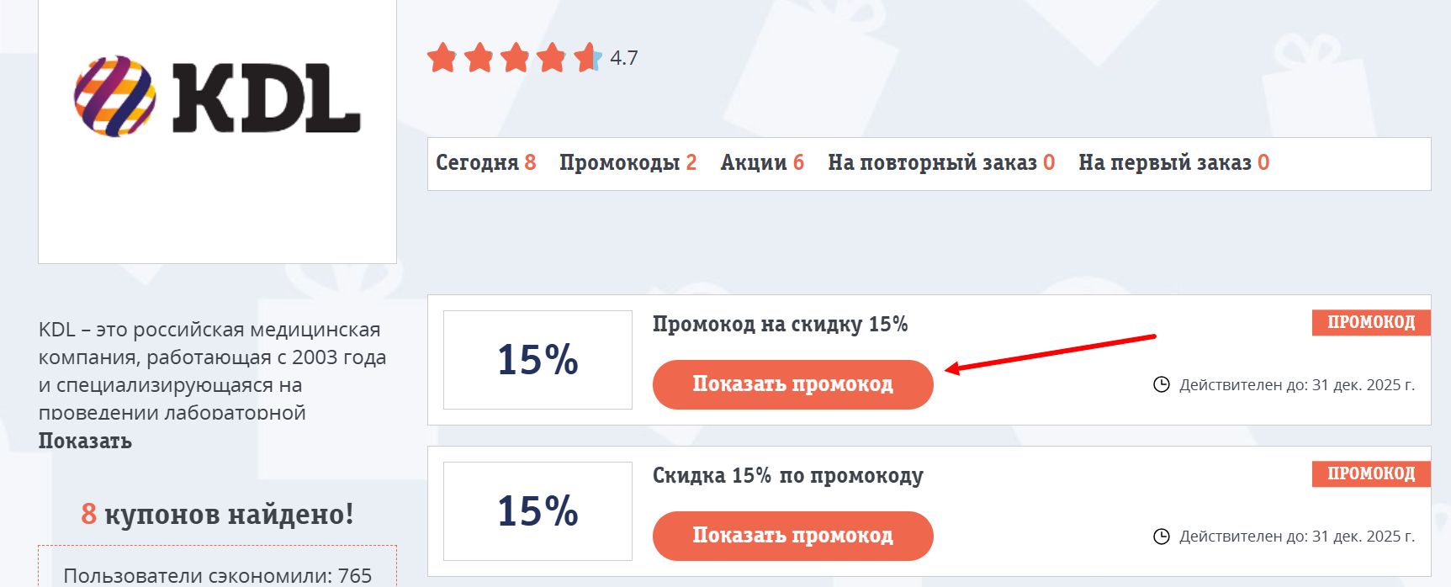Expand the KDL company description via Показать
Image resolution: width=1451 pixels, height=587 pixels.
(86, 438)
